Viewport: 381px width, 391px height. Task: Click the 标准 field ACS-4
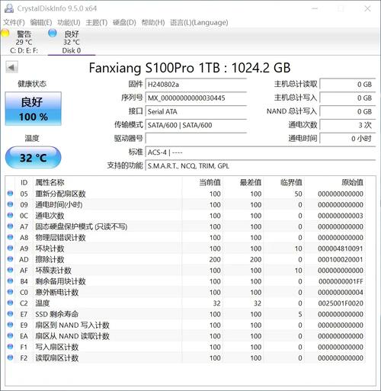261,152
